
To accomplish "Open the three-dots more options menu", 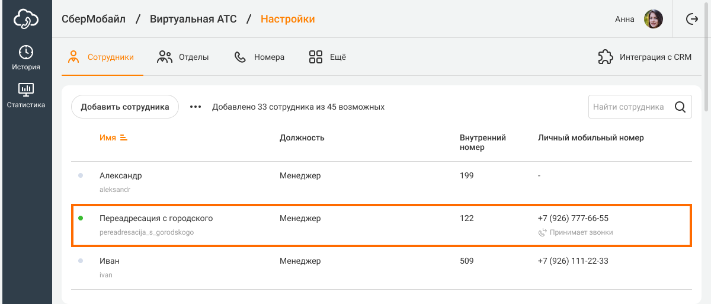I will (x=196, y=107).
